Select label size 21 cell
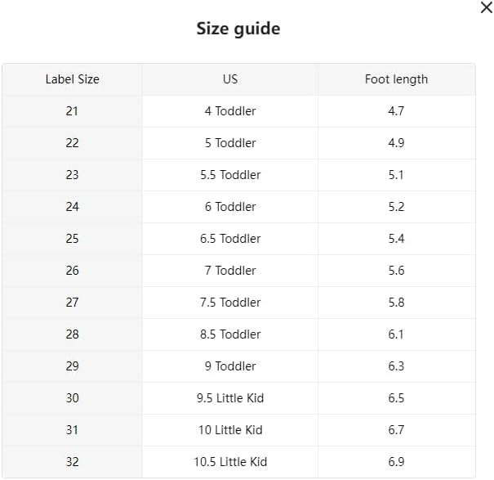The height and width of the screenshot is (480, 494). click(72, 111)
